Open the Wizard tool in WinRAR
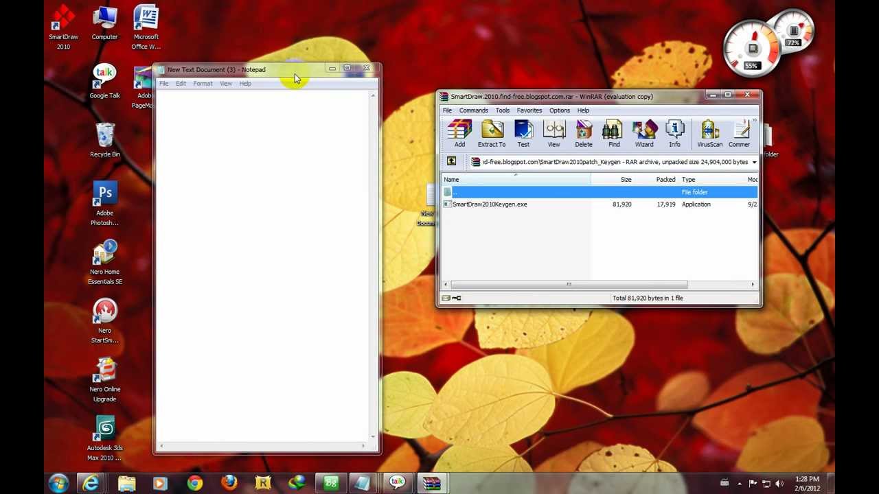Image resolution: width=879 pixels, height=494 pixels. tap(644, 134)
